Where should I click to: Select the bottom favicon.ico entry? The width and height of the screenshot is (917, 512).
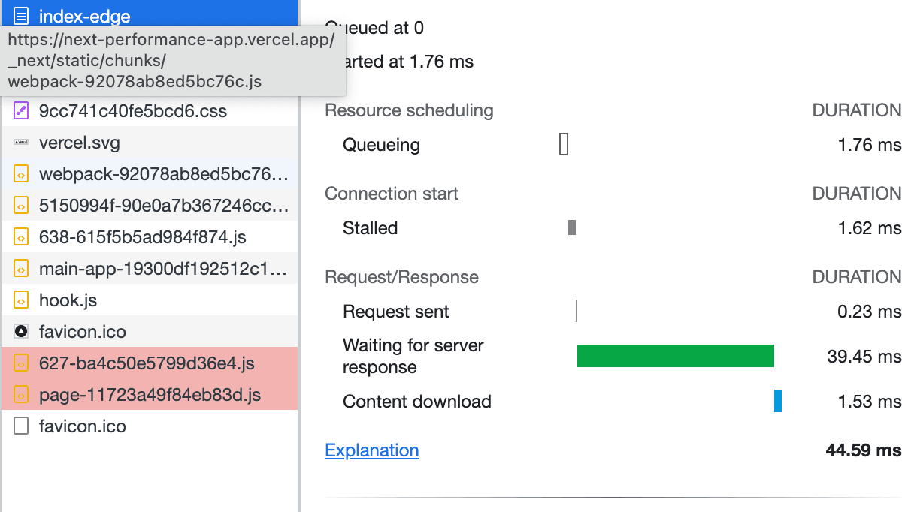click(83, 426)
